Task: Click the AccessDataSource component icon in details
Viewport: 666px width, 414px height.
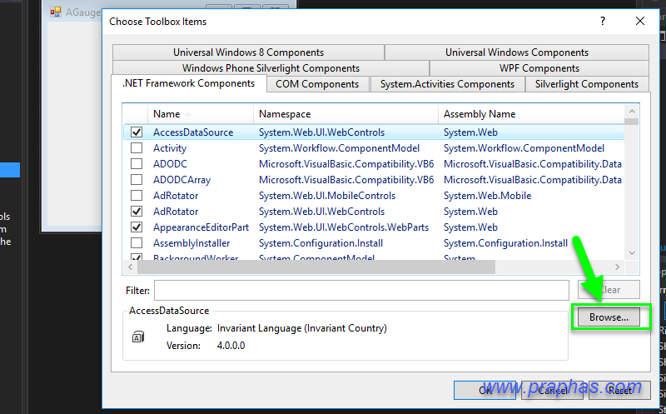Action: (x=138, y=337)
